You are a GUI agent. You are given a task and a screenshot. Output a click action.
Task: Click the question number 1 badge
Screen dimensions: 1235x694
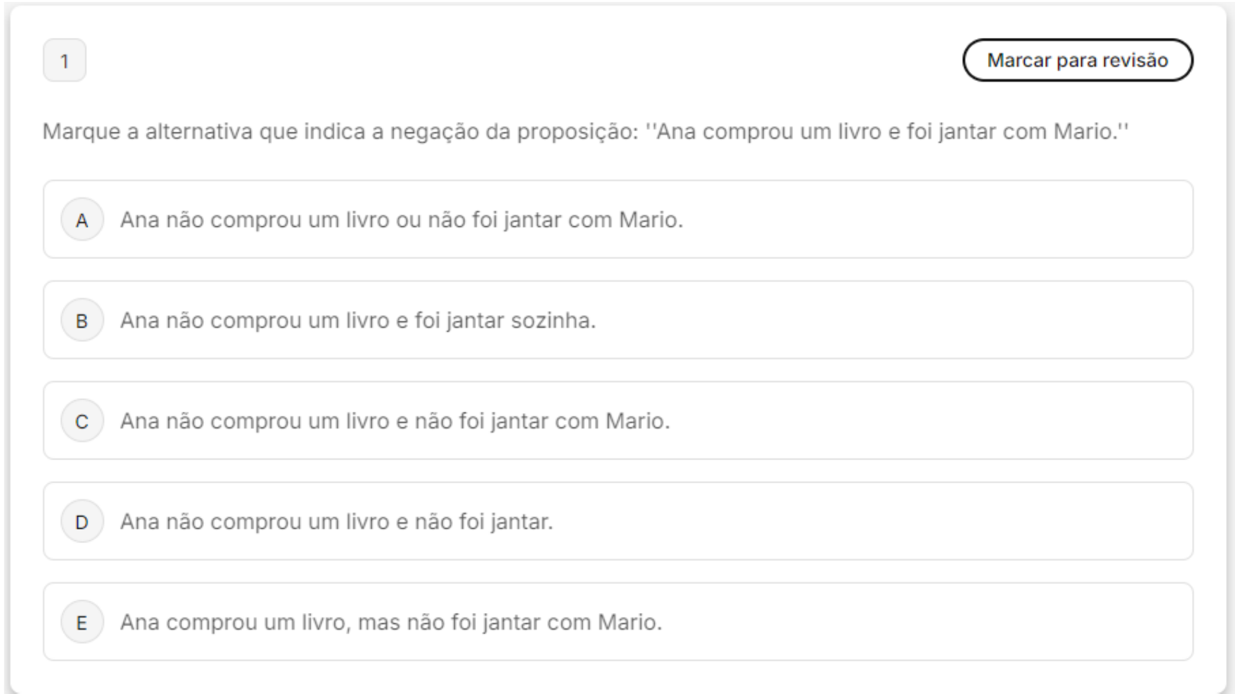64,60
